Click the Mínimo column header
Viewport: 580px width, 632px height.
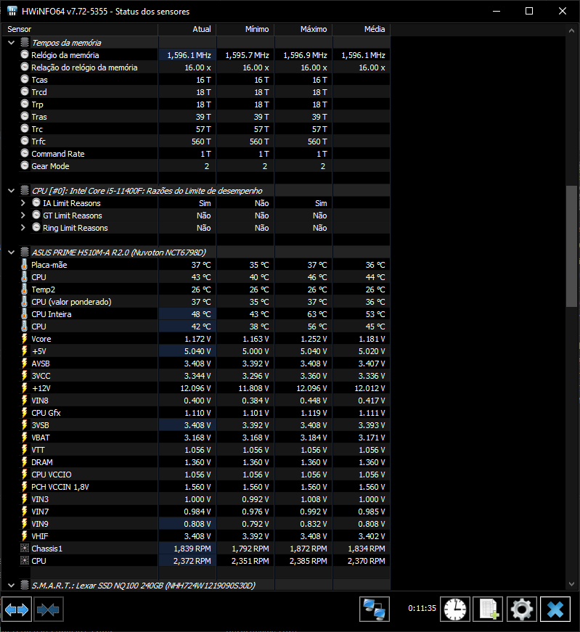pyautogui.click(x=245, y=29)
